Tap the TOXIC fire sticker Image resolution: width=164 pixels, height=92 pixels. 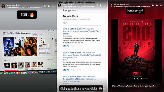(27, 15)
